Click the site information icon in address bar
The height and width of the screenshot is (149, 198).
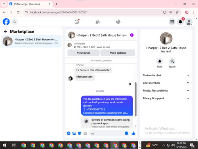click(27, 12)
